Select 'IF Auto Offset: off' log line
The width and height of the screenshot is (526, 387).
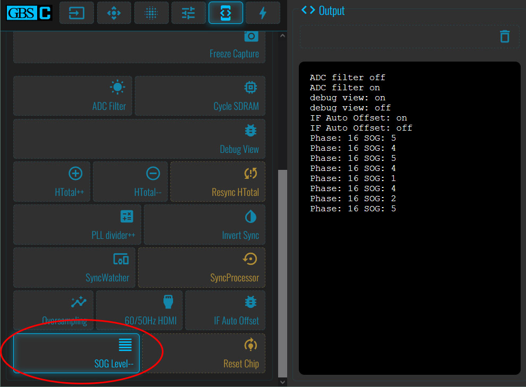pyautogui.click(x=361, y=128)
